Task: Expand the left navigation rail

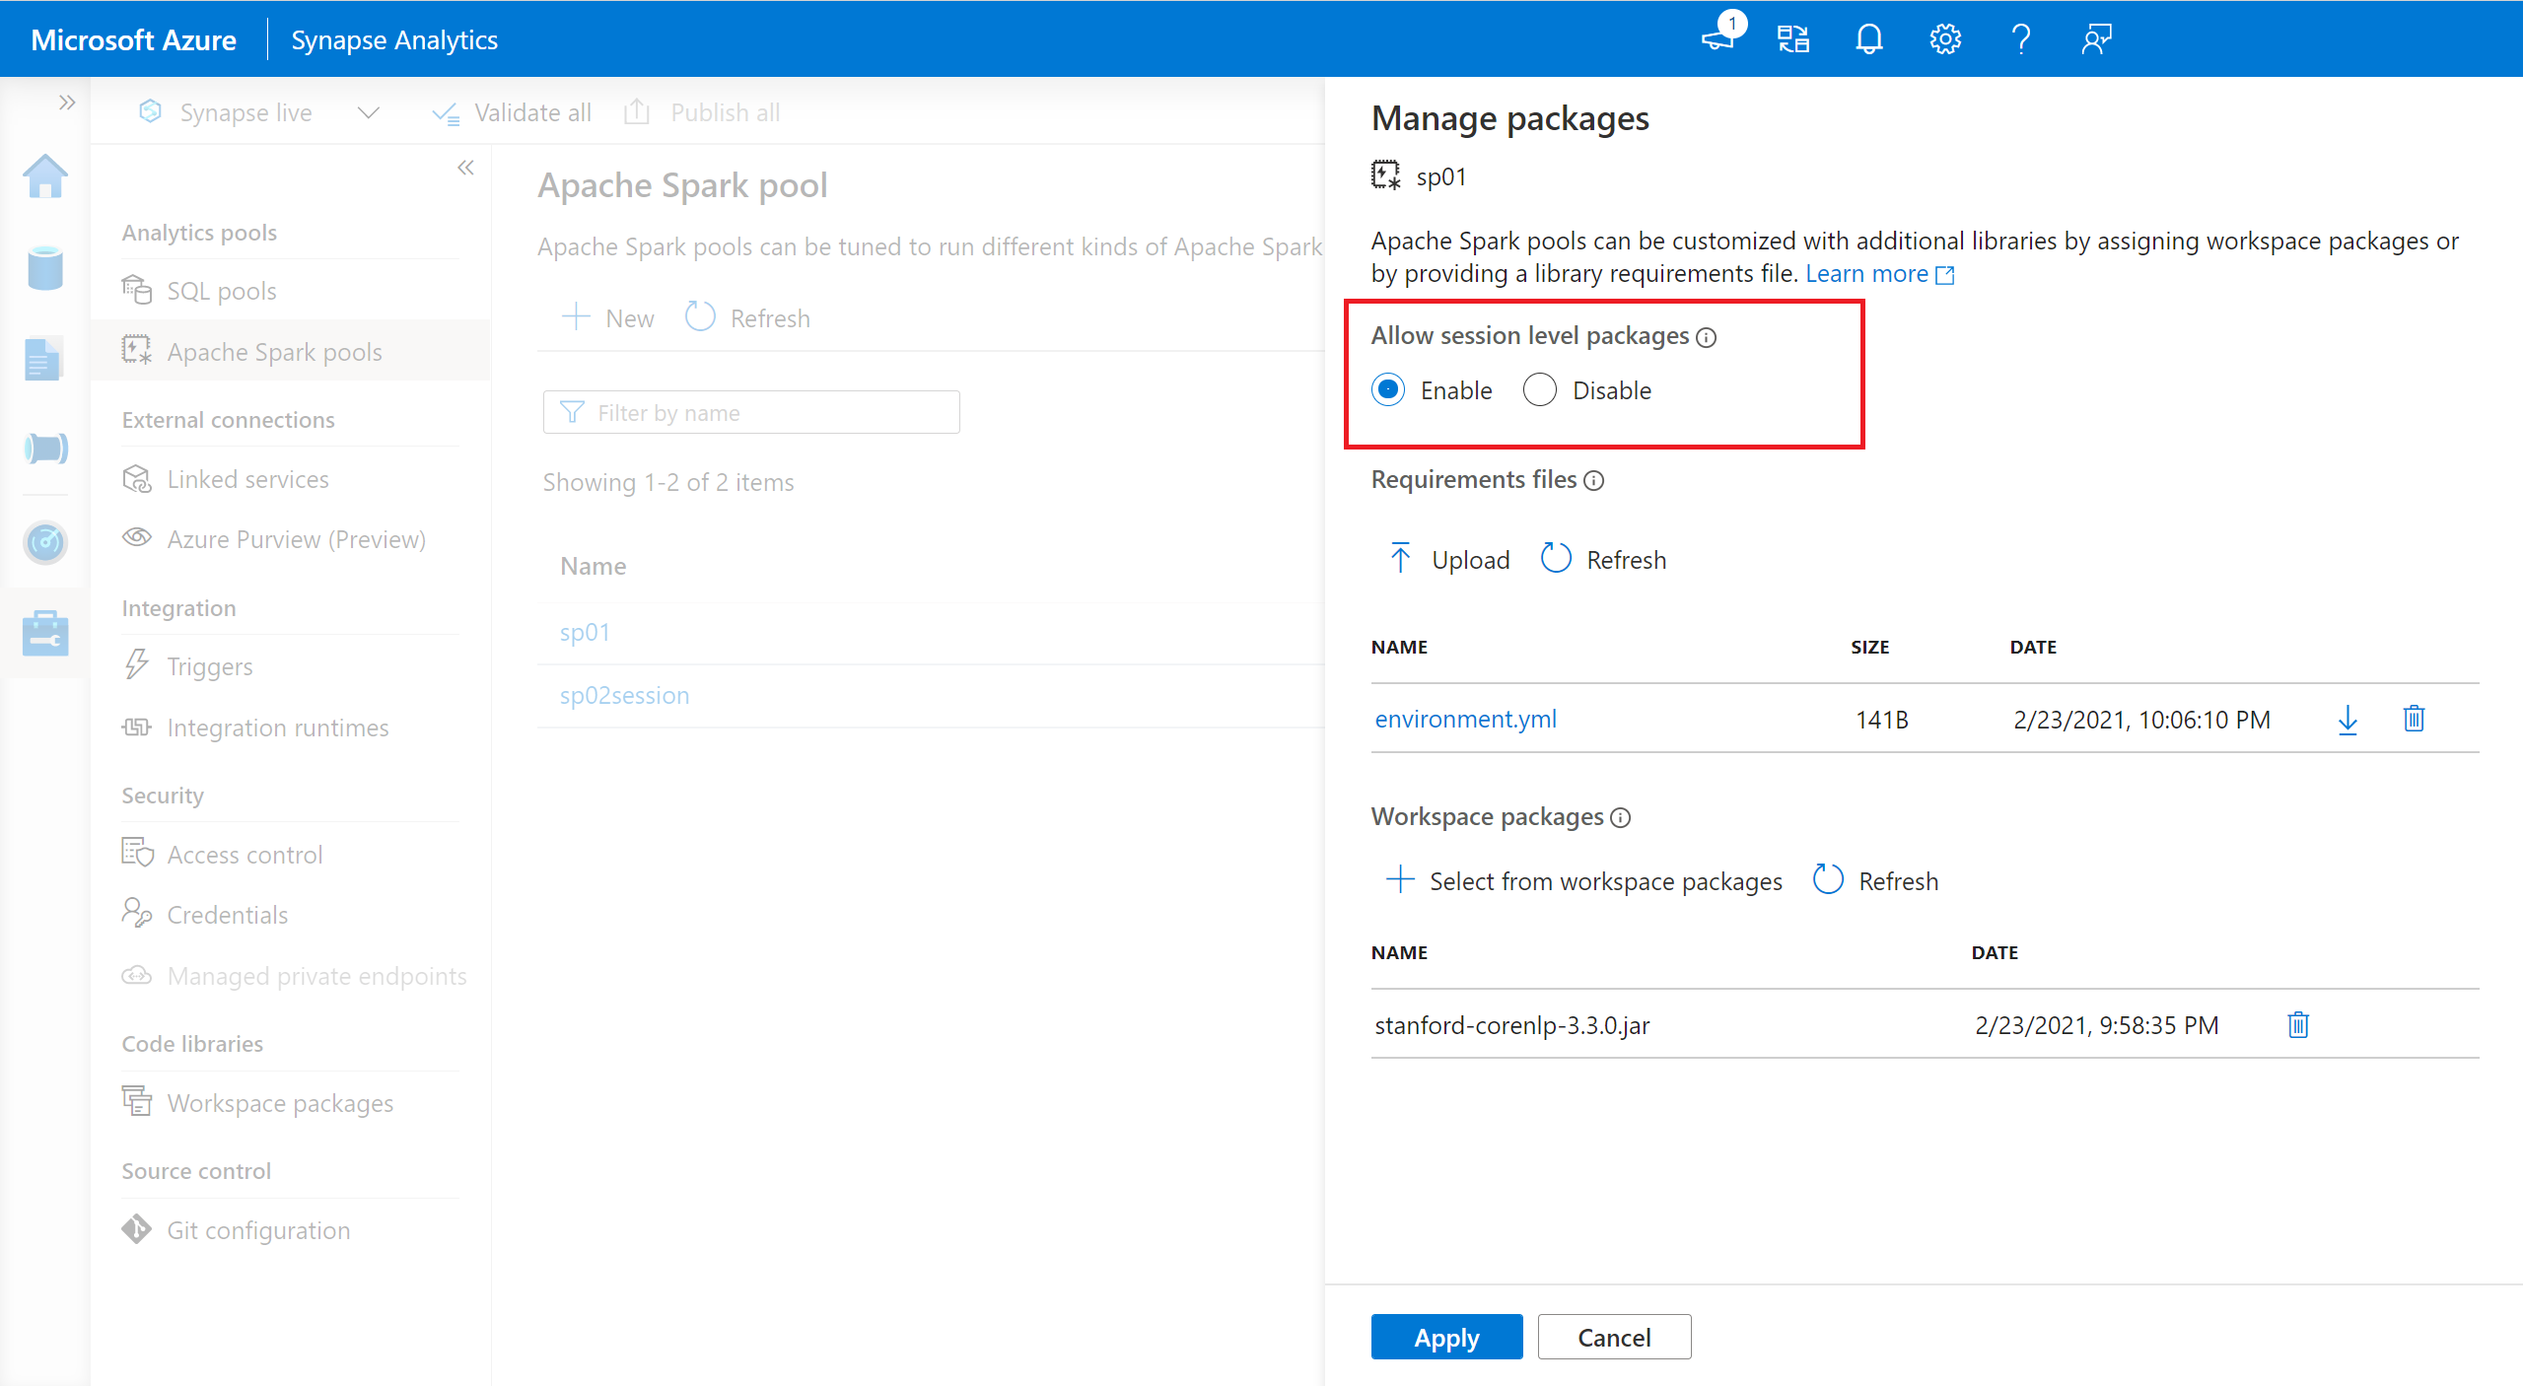Action: click(x=67, y=103)
